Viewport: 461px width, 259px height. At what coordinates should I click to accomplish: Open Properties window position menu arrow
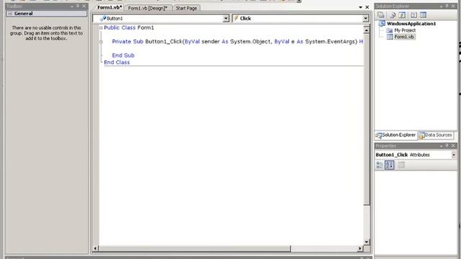coord(441,145)
